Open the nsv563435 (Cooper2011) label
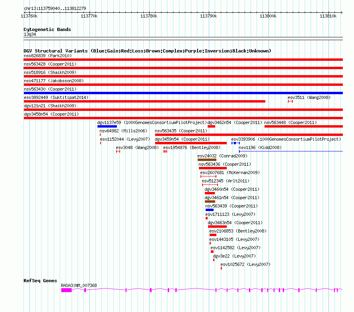 click(x=181, y=131)
